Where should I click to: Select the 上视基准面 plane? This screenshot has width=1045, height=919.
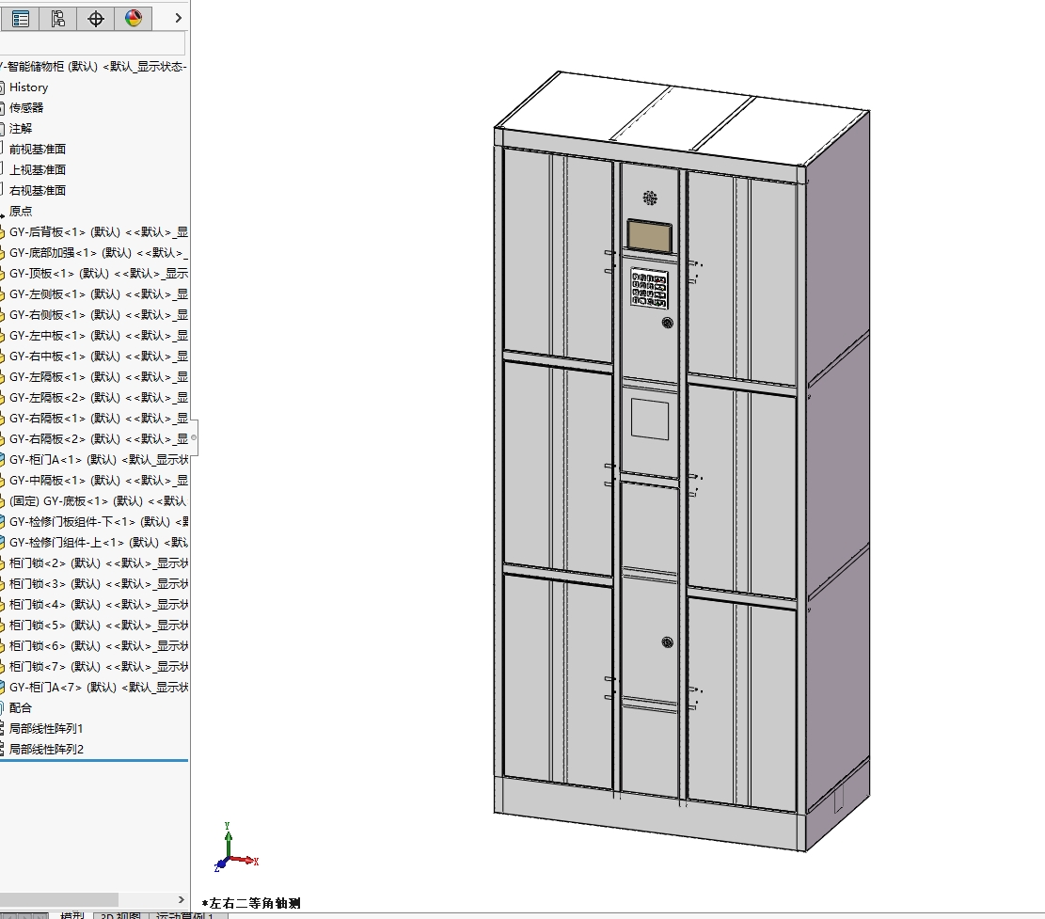coord(38,170)
